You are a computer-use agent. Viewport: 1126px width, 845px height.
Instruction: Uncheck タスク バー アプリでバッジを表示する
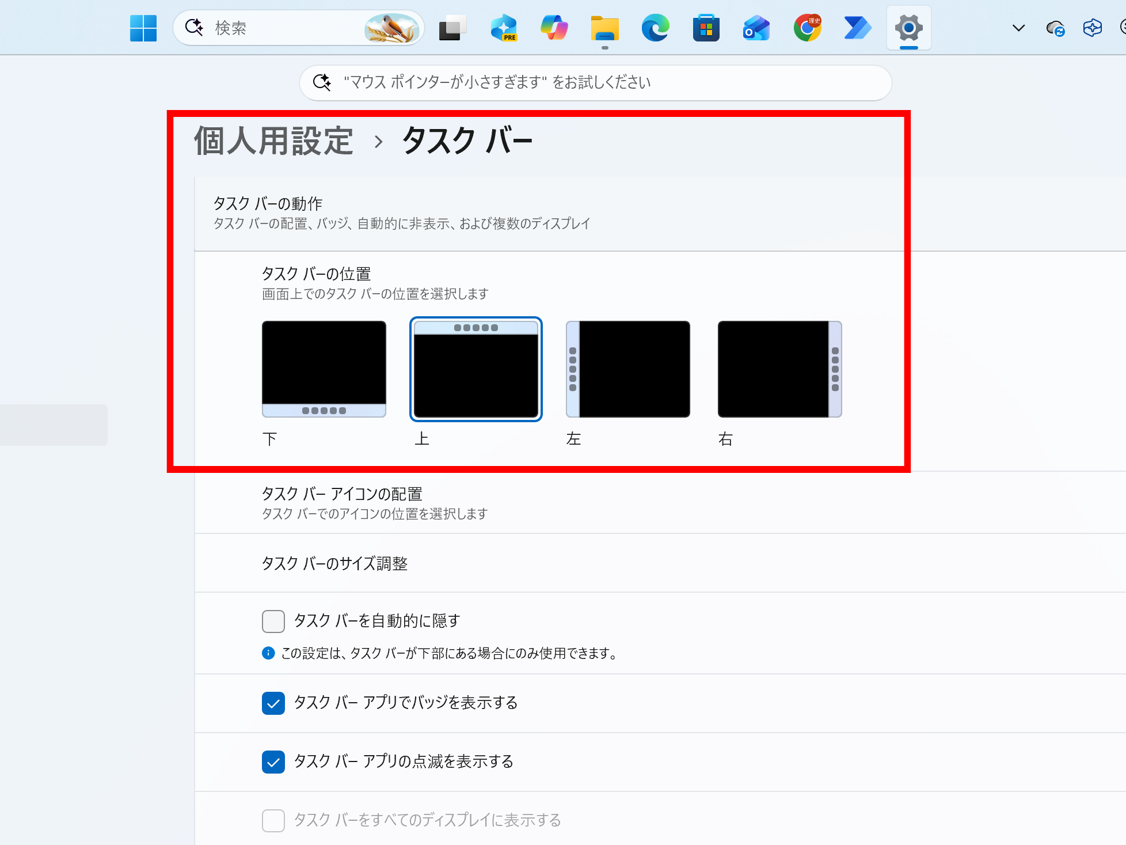[x=273, y=703]
